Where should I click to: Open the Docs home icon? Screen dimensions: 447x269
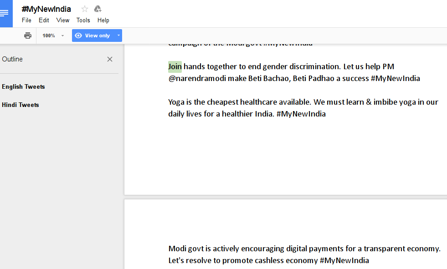click(6, 13)
